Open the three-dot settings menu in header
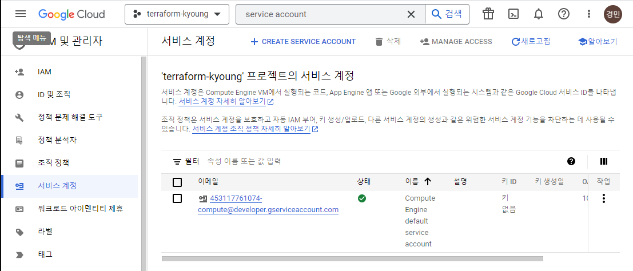The image size is (633, 271). point(588,14)
